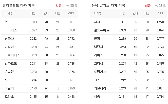Open batter 벨린저 row

129,47
